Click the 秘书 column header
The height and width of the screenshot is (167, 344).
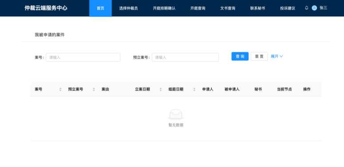(x=258, y=89)
